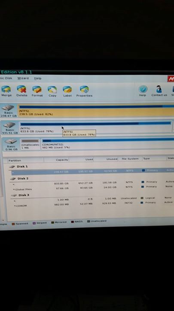Open partition Properties from the toolbar
The height and width of the screenshot is (311, 174).
[x=84, y=92]
